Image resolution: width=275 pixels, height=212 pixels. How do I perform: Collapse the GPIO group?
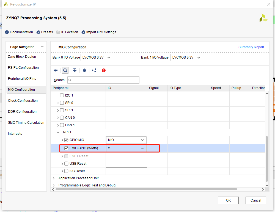58,132
